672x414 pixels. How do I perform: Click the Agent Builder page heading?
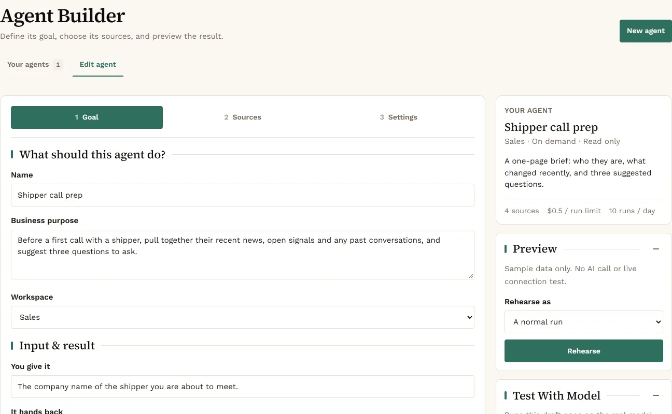(63, 16)
